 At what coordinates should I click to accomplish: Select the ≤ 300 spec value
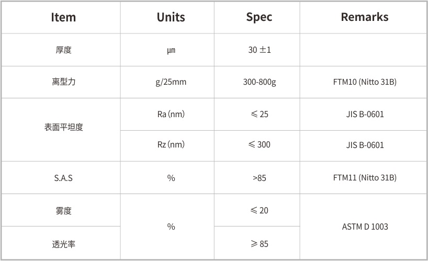point(259,144)
